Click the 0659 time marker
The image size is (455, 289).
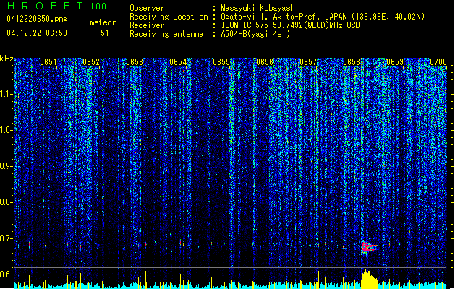[x=395, y=62]
